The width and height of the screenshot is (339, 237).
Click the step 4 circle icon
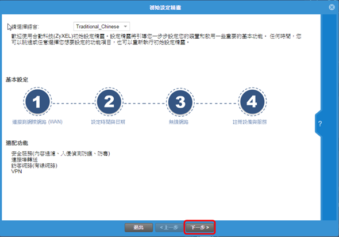[x=252, y=101]
